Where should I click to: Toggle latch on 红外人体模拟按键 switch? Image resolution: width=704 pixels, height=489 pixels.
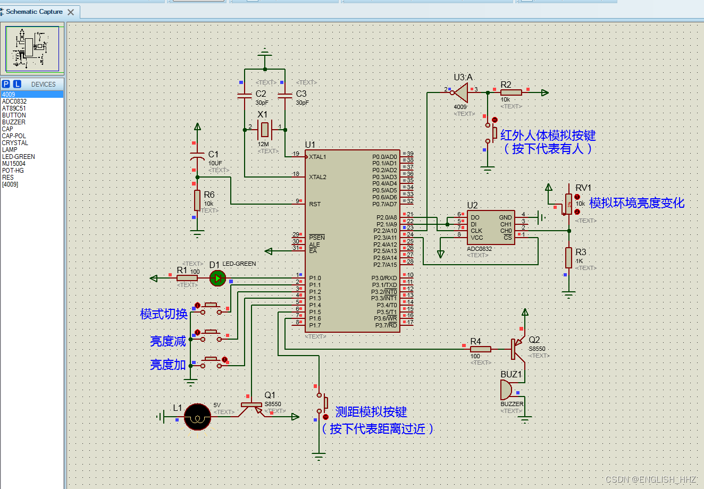[x=495, y=120]
